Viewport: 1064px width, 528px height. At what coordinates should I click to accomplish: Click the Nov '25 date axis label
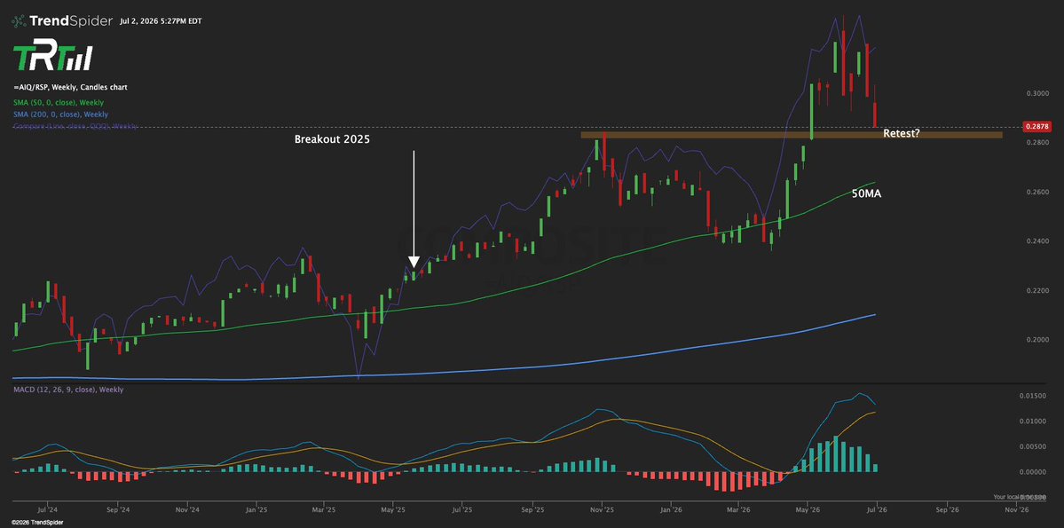click(x=602, y=508)
